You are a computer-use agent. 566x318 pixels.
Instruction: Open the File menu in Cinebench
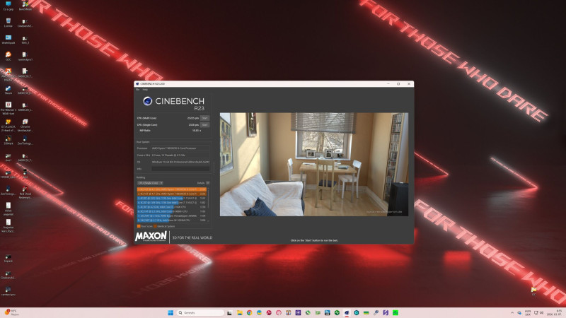point(137,90)
